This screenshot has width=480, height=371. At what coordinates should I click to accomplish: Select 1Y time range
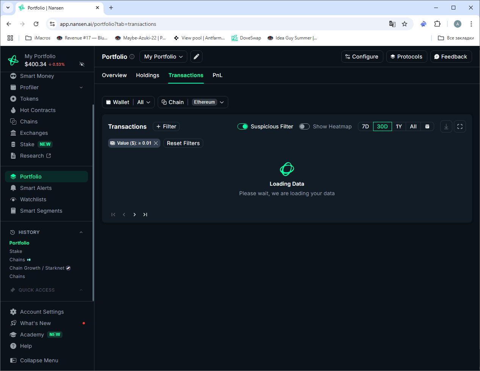pos(399,126)
